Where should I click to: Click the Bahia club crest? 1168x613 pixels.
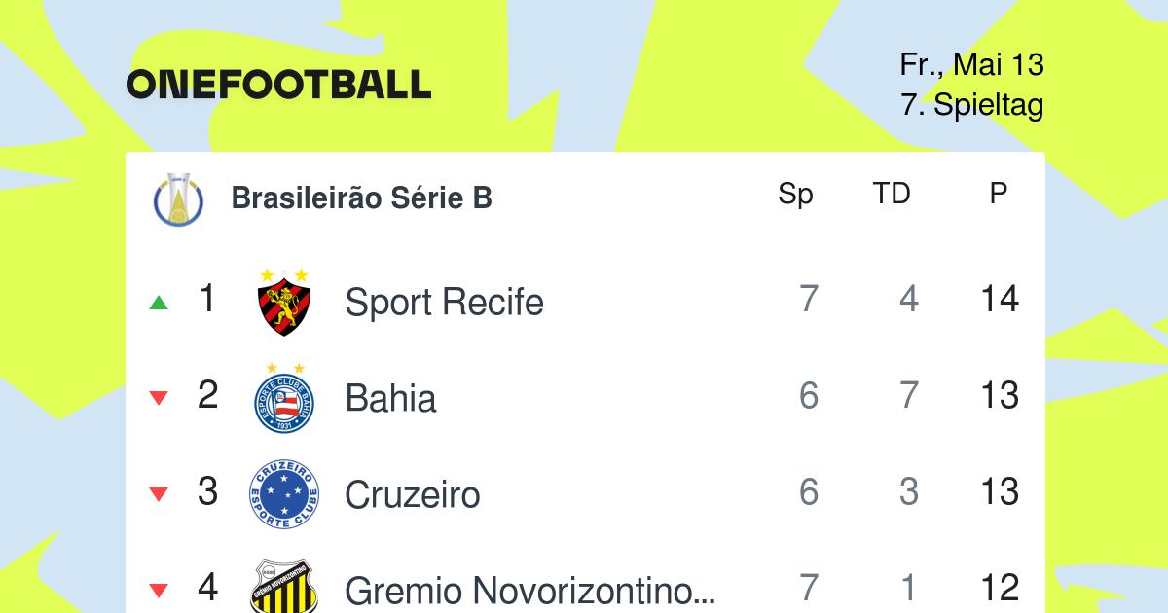coord(284,397)
